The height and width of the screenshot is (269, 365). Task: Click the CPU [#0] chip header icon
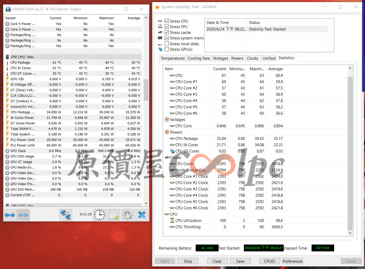point(7,57)
